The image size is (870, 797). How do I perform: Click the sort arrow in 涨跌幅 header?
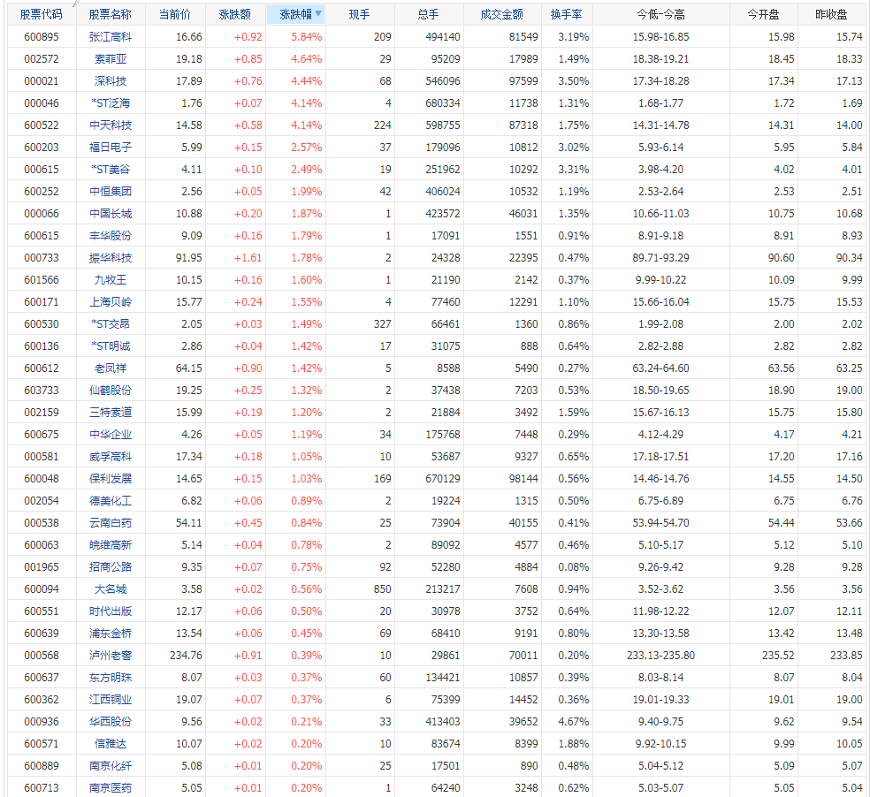318,14
